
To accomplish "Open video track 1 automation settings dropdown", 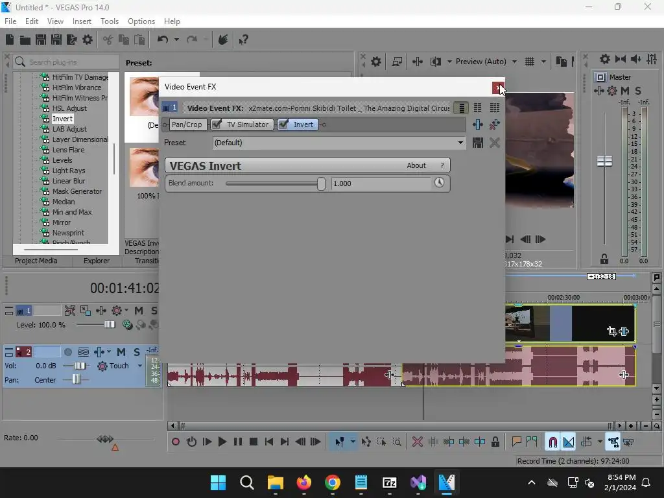I will tap(126, 311).
